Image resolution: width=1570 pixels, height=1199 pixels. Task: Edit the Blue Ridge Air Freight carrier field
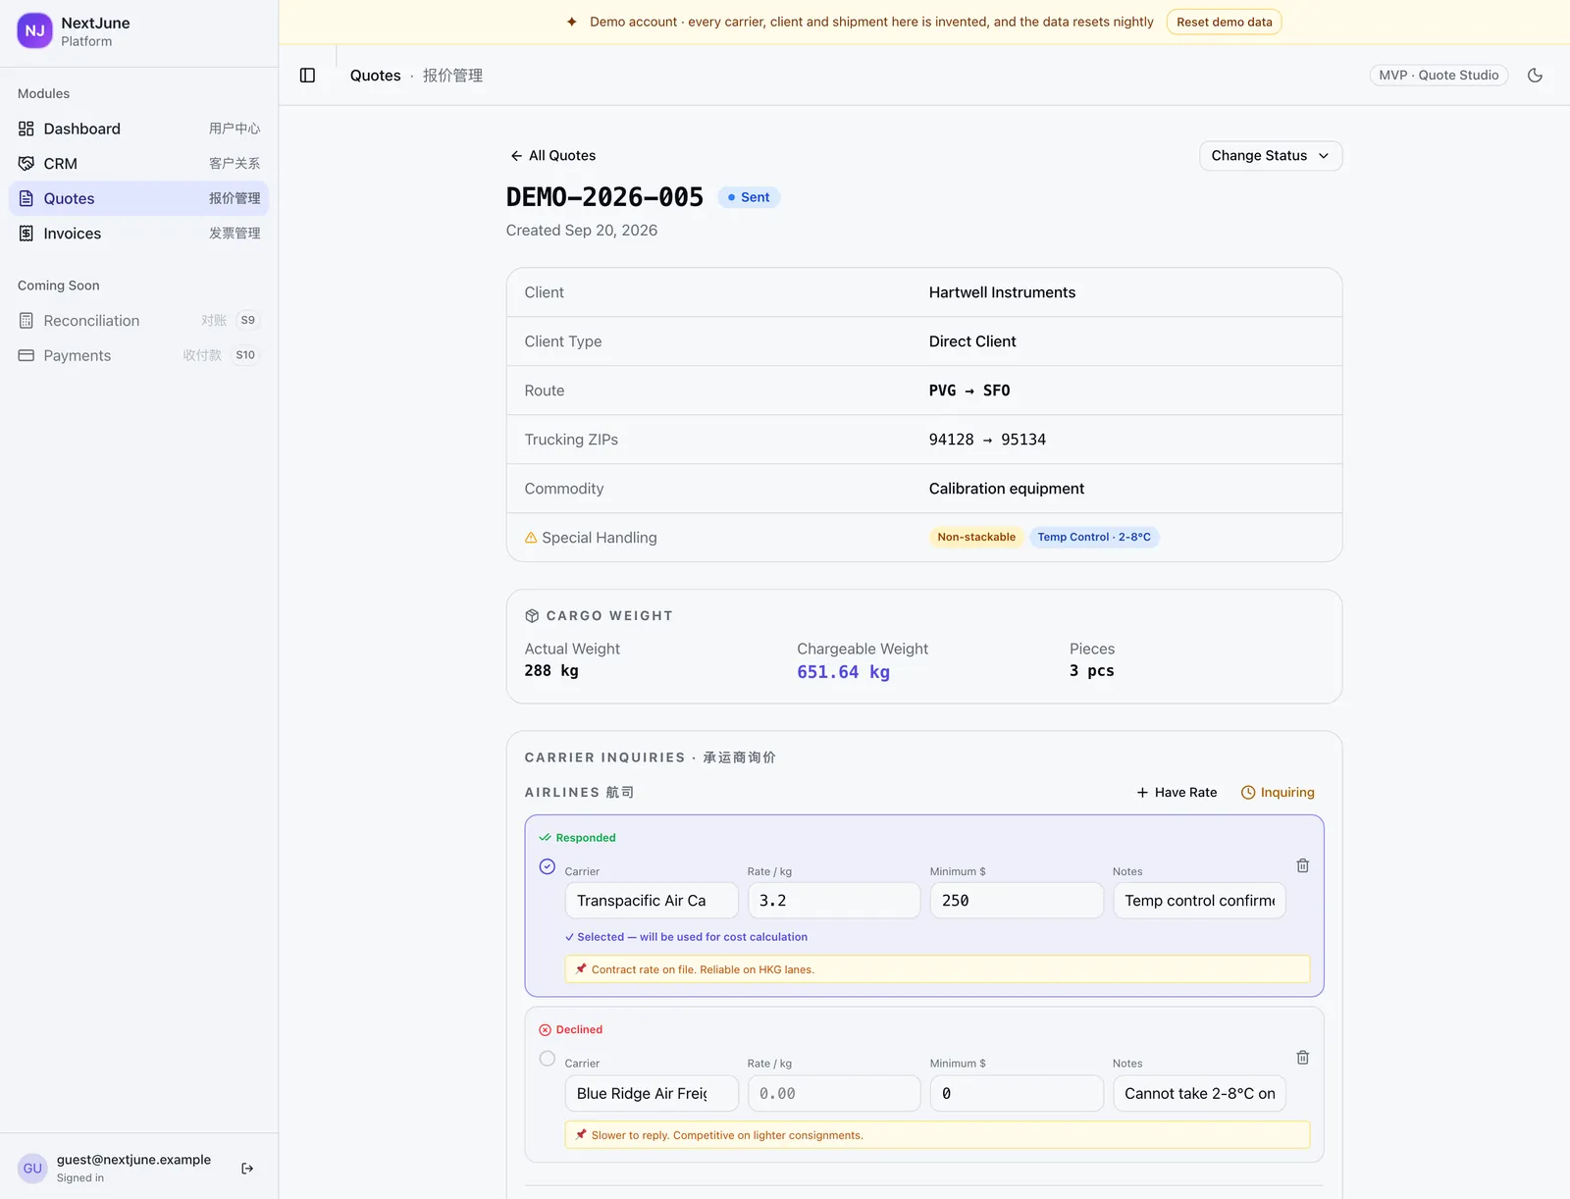652,1094
